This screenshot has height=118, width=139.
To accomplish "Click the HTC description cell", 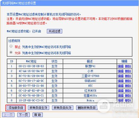I will [x=90, y=86].
